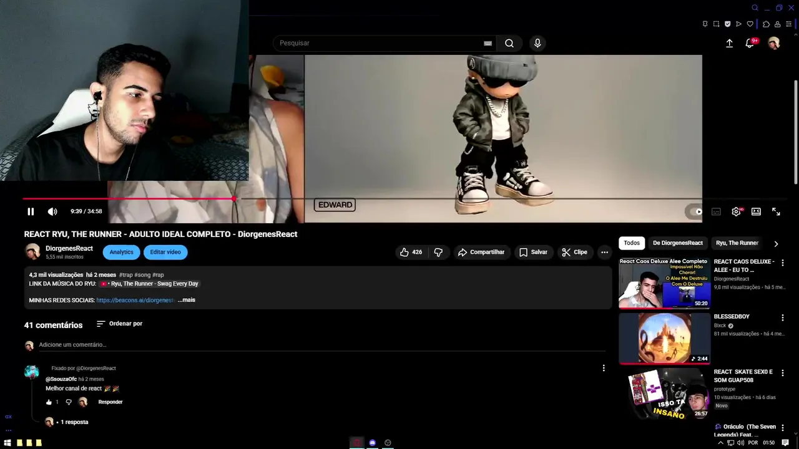The width and height of the screenshot is (799, 449).
Task: Select the De DiorgenesReact filter chip
Action: tap(678, 243)
